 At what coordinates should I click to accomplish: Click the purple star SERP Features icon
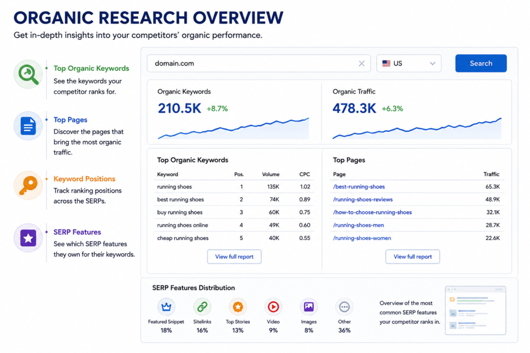[28, 238]
